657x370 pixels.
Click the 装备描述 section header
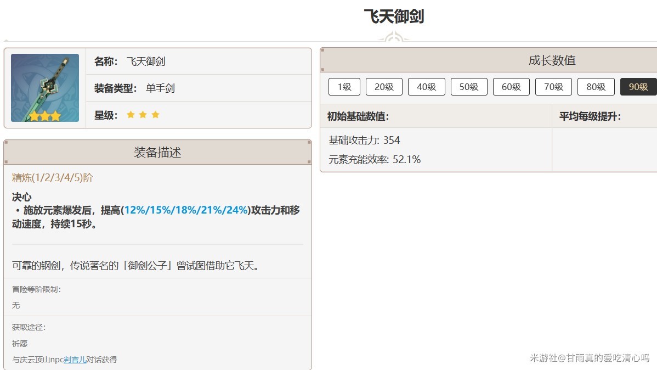pos(157,153)
